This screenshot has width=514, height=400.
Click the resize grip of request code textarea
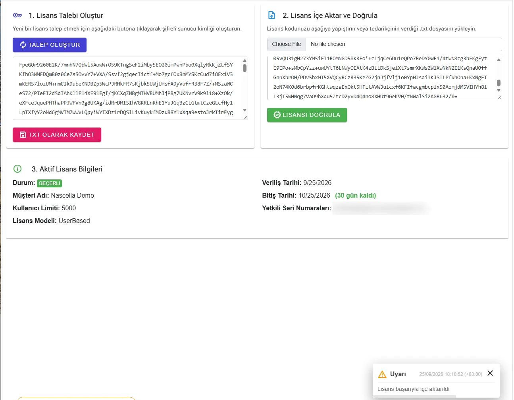click(245, 117)
